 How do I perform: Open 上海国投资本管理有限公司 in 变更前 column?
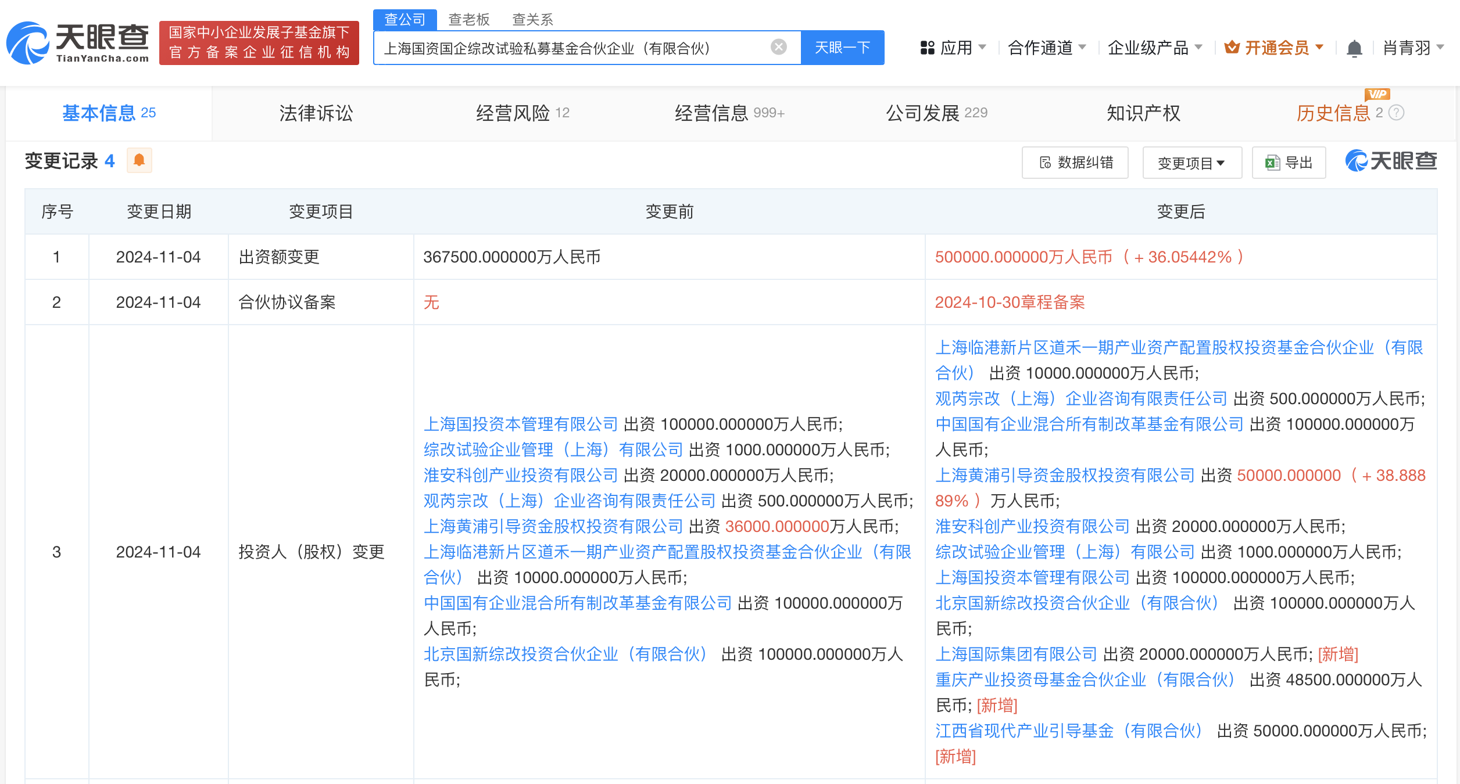click(521, 424)
